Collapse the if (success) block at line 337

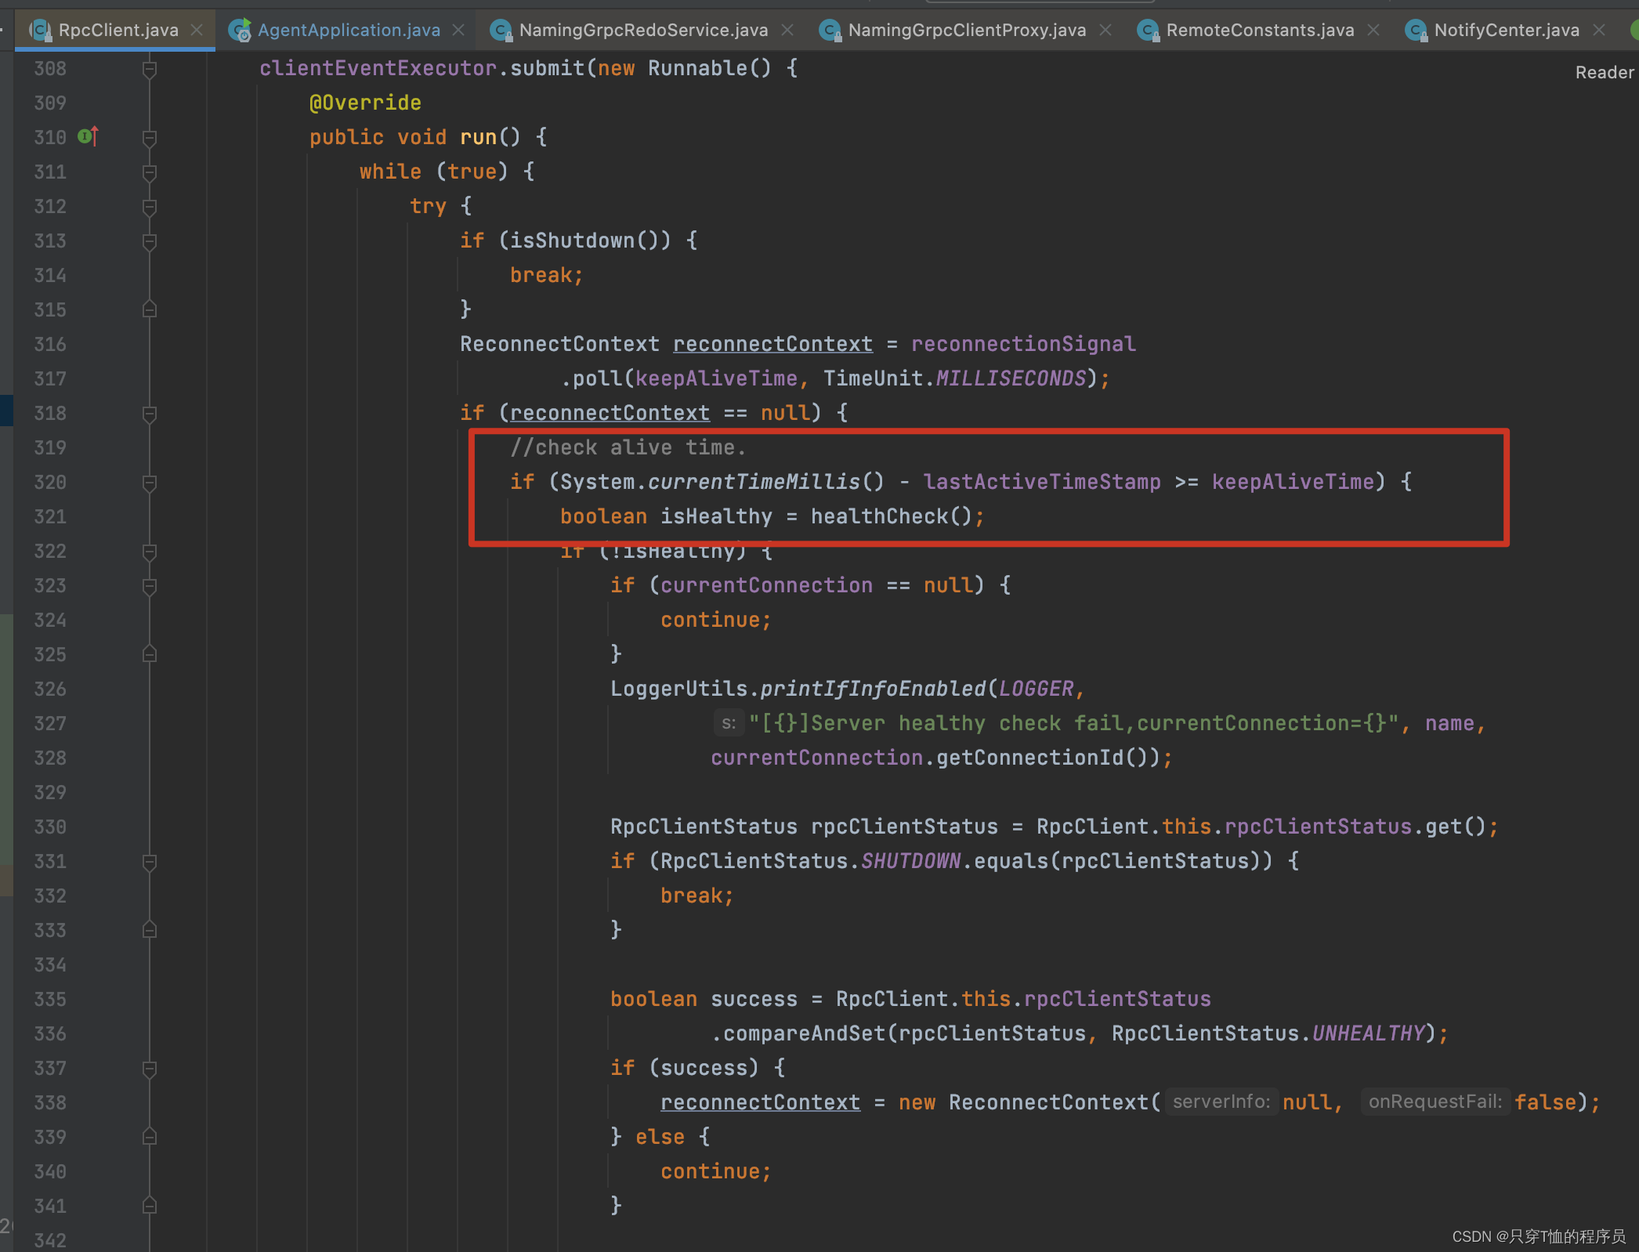pyautogui.click(x=150, y=1069)
